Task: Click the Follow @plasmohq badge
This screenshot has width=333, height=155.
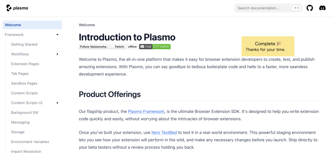Action: (93, 47)
